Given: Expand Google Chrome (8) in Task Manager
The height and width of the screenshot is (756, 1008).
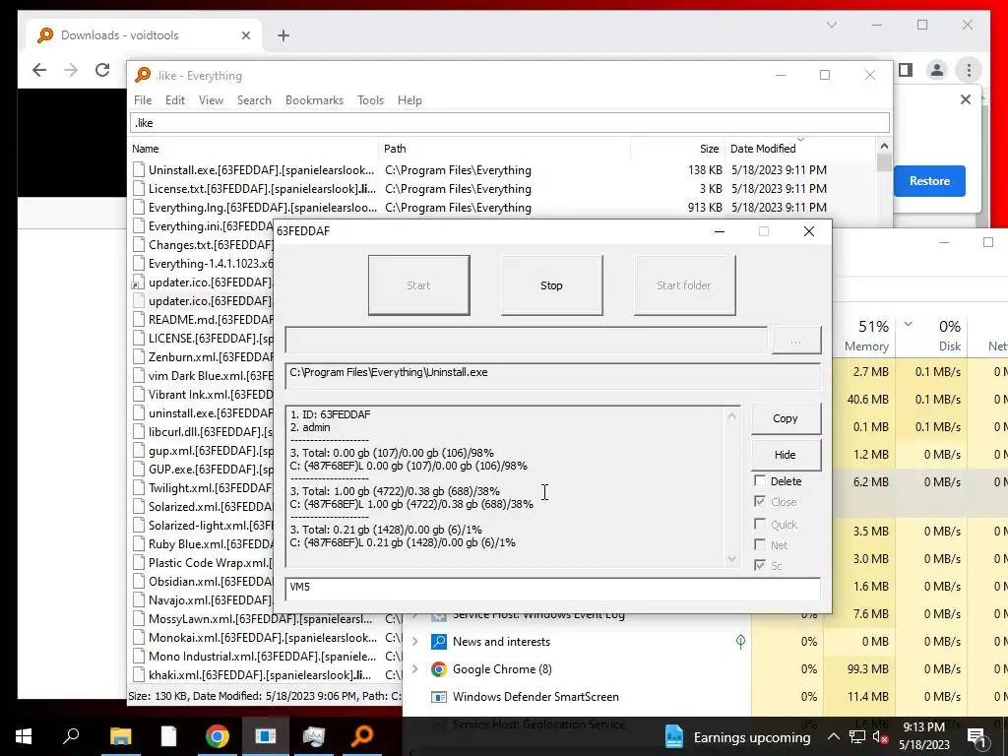Looking at the screenshot, I should click(x=415, y=669).
